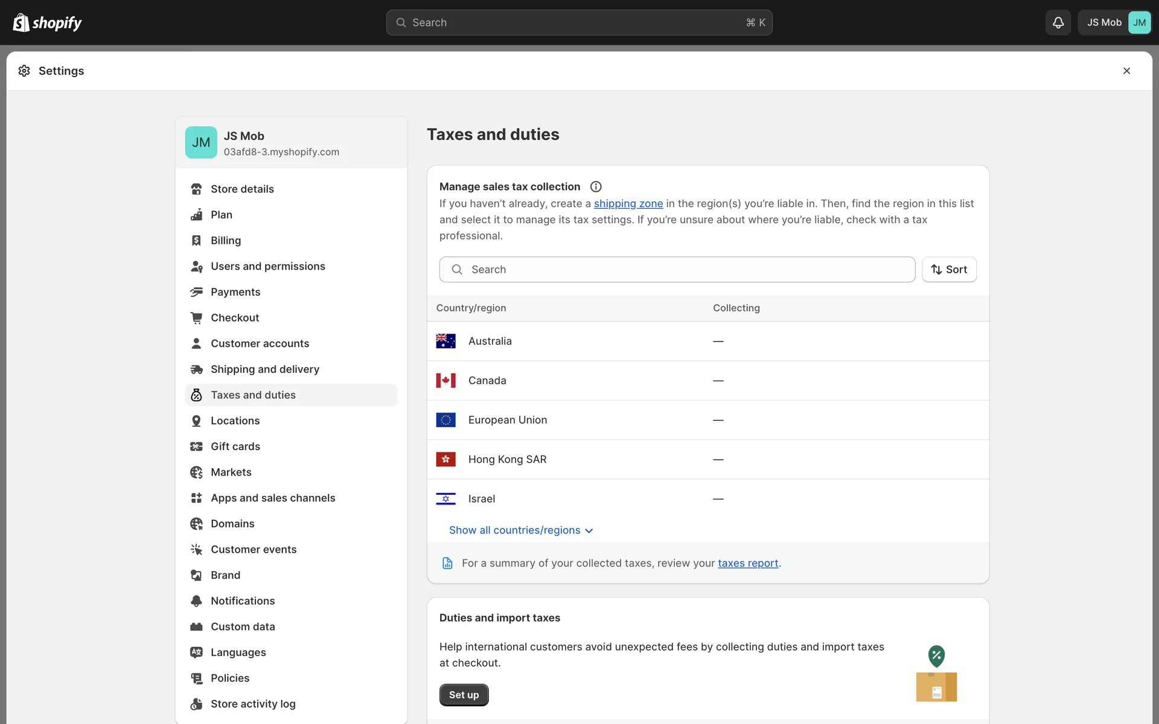Viewport: 1159px width, 724px height.
Task: Click the Payments hand icon in sidebar
Action: pos(196,292)
